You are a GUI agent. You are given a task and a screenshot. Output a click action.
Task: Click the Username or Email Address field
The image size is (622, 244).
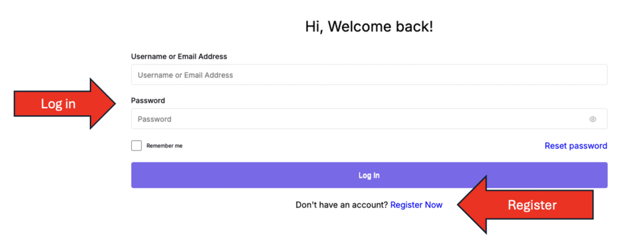369,75
